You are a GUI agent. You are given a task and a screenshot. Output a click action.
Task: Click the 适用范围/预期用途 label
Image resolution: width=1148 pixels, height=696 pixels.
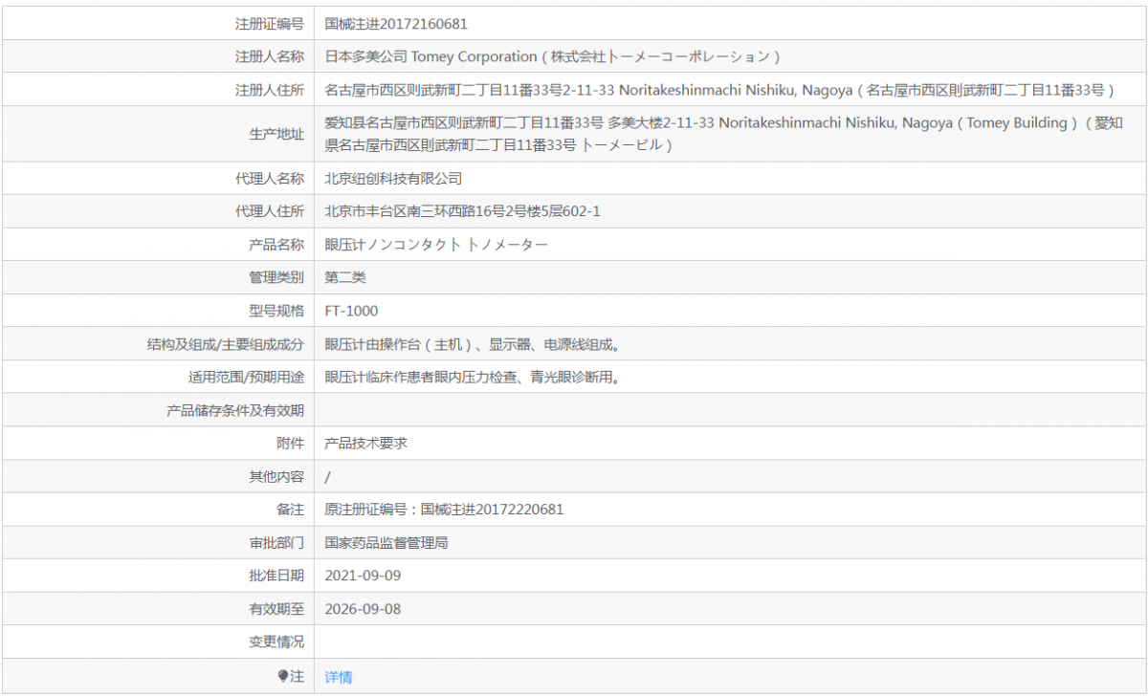[x=246, y=377]
